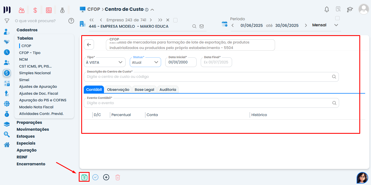
Task: Expand the Mensal period dropdown
Action: pos(336,25)
